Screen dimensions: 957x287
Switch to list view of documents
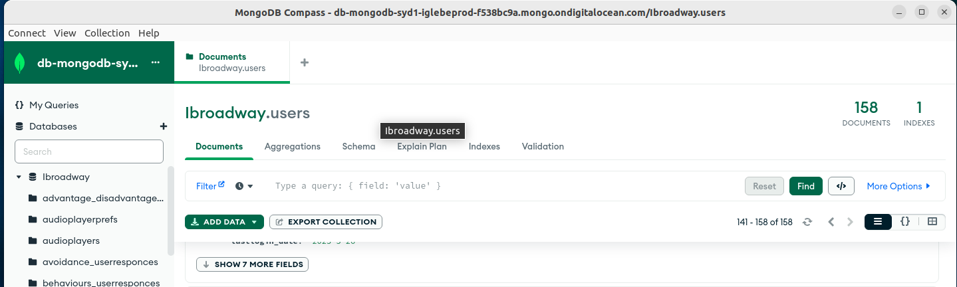point(878,222)
